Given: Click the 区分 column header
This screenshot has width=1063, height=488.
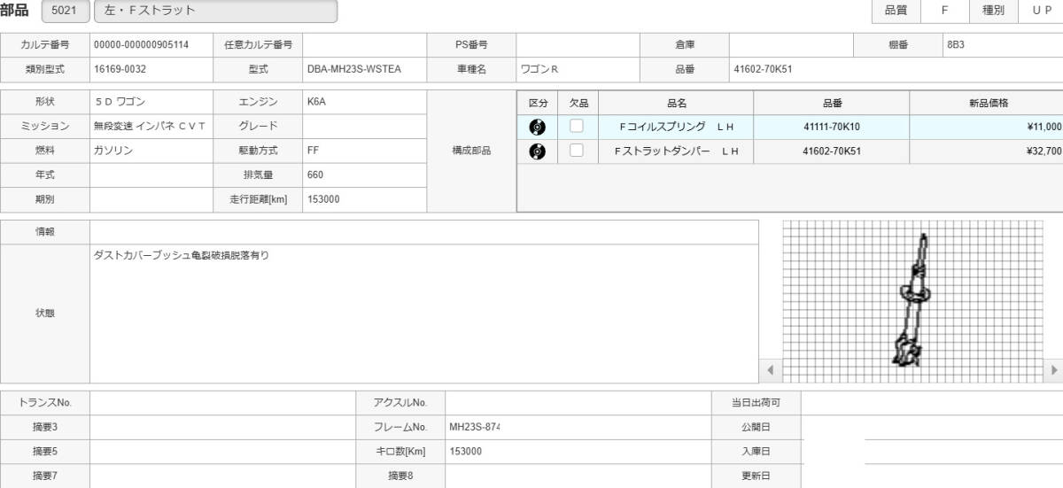Looking at the screenshot, I should [538, 103].
